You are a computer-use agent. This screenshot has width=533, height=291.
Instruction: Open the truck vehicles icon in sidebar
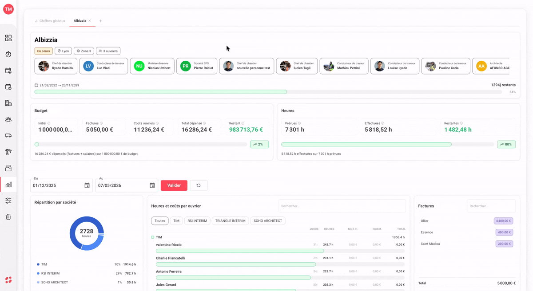click(8, 136)
